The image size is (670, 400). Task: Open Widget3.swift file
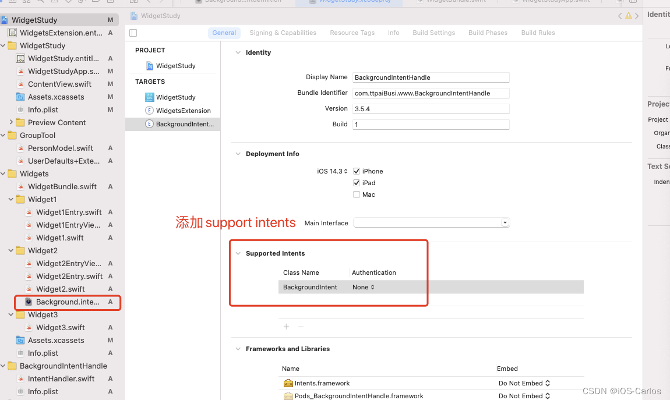click(60, 327)
